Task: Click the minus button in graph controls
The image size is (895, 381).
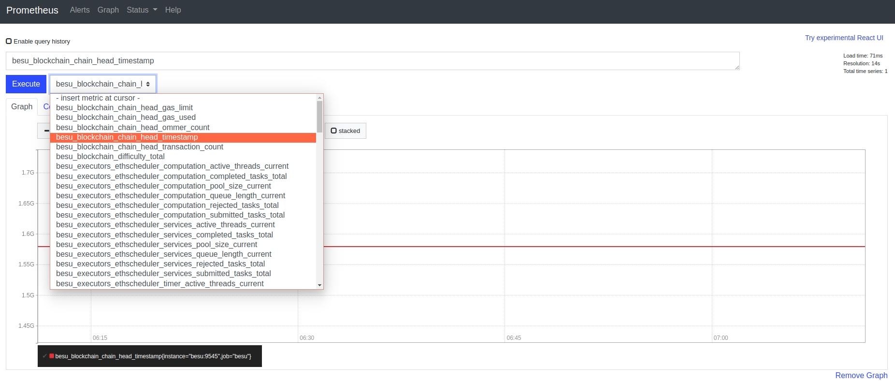Action: pyautogui.click(x=44, y=131)
